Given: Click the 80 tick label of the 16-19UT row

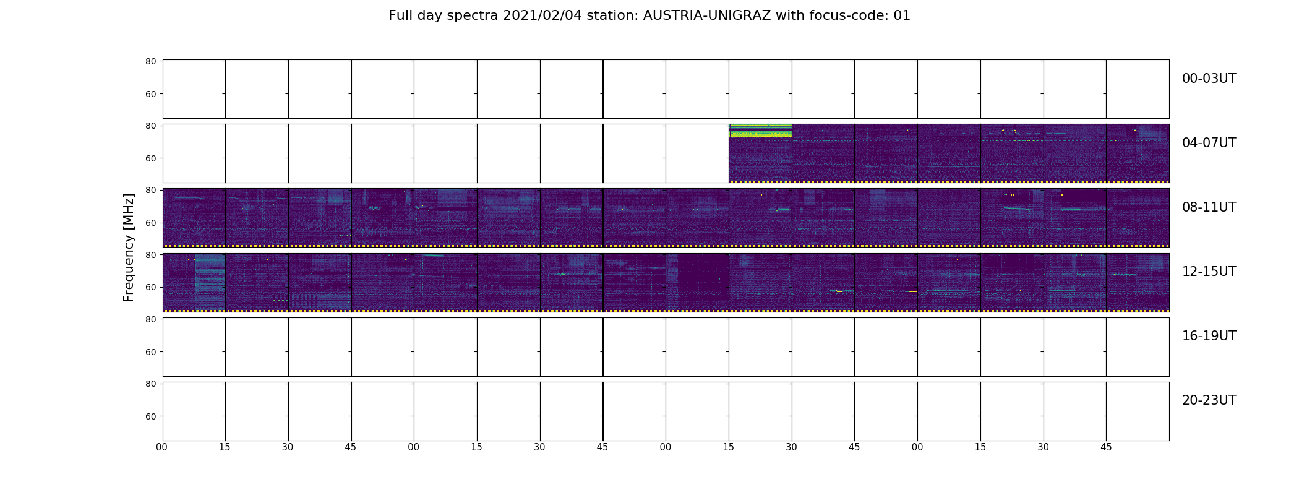Looking at the screenshot, I should click(150, 319).
